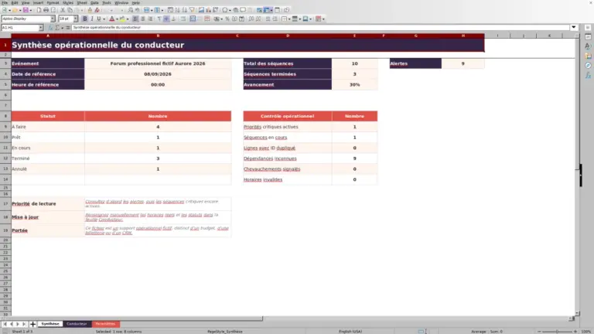Switch to the Conducteur sheet tab
The image size is (594, 334).
77,324
